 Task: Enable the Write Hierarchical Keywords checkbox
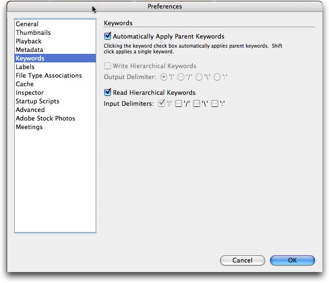click(108, 66)
